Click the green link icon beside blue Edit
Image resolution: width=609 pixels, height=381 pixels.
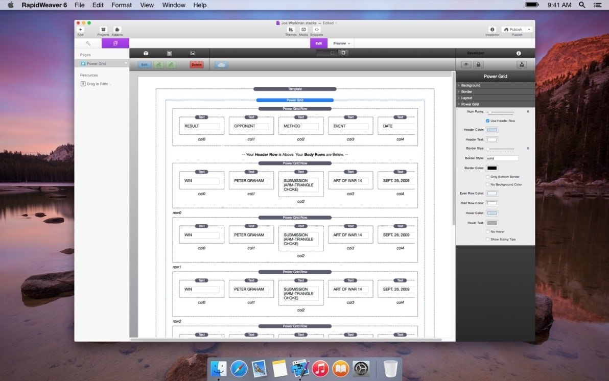158,65
